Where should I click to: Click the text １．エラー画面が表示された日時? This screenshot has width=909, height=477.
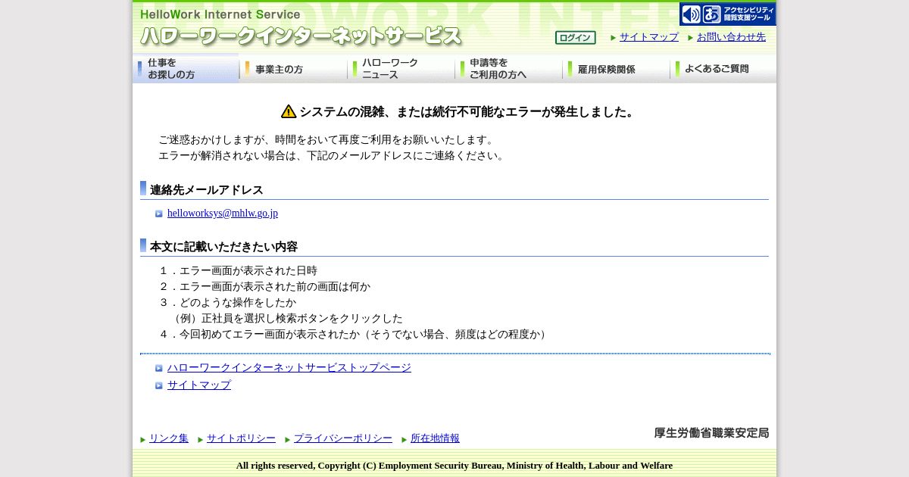click(x=238, y=271)
